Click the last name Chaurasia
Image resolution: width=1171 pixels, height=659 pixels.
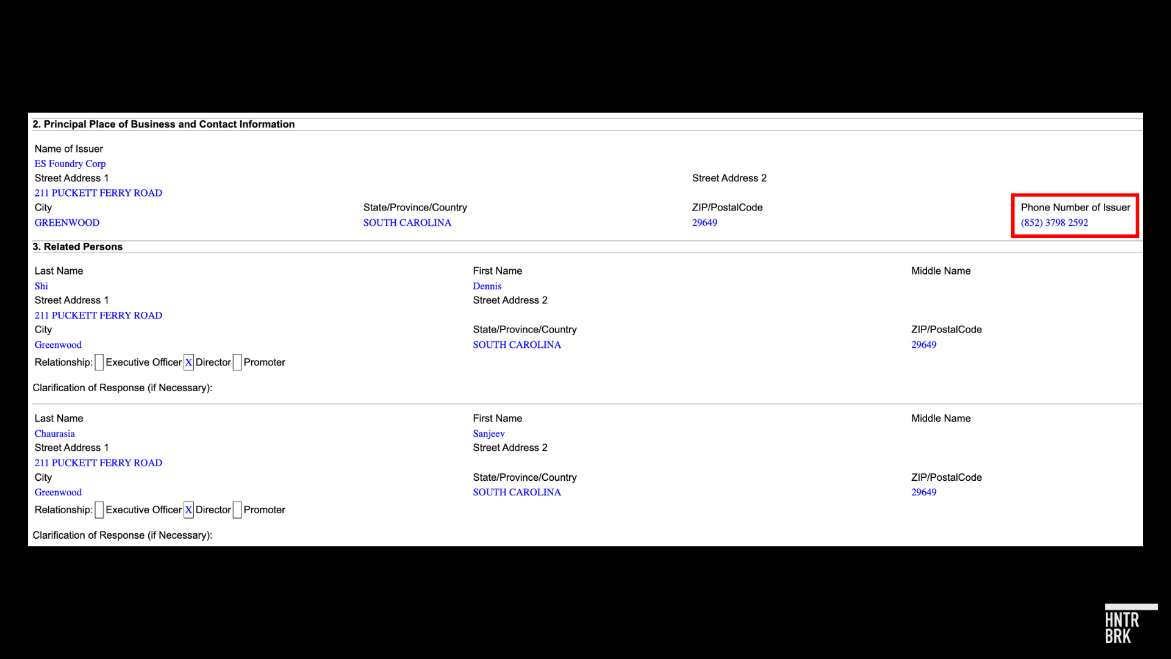(55, 434)
